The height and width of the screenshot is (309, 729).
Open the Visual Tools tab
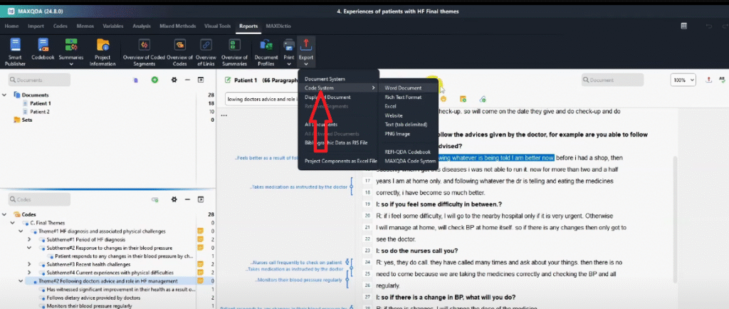pyautogui.click(x=218, y=26)
